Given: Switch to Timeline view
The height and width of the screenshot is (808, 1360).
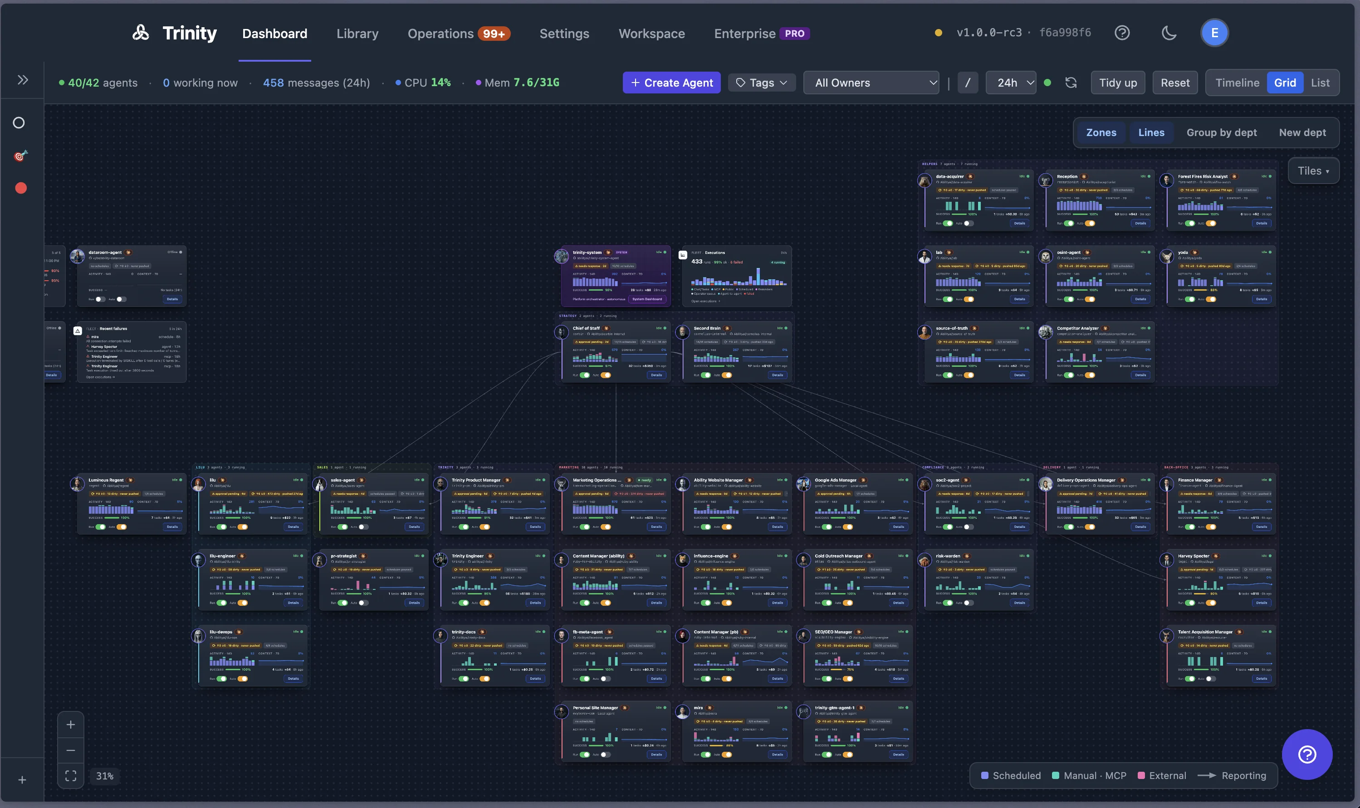Looking at the screenshot, I should tap(1237, 83).
